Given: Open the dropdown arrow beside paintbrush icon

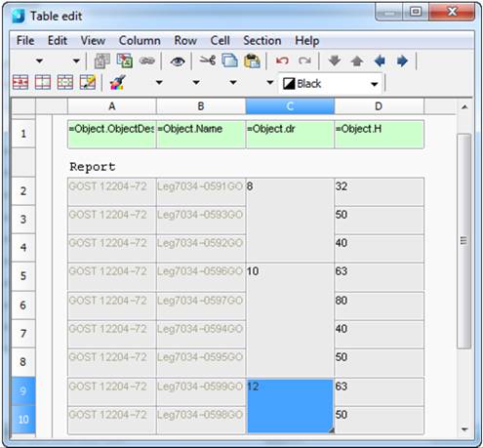Looking at the screenshot, I should (x=159, y=83).
